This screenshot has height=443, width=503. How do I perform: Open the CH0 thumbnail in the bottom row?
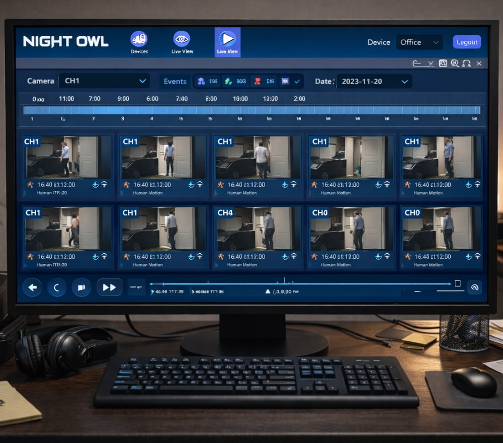click(x=350, y=229)
